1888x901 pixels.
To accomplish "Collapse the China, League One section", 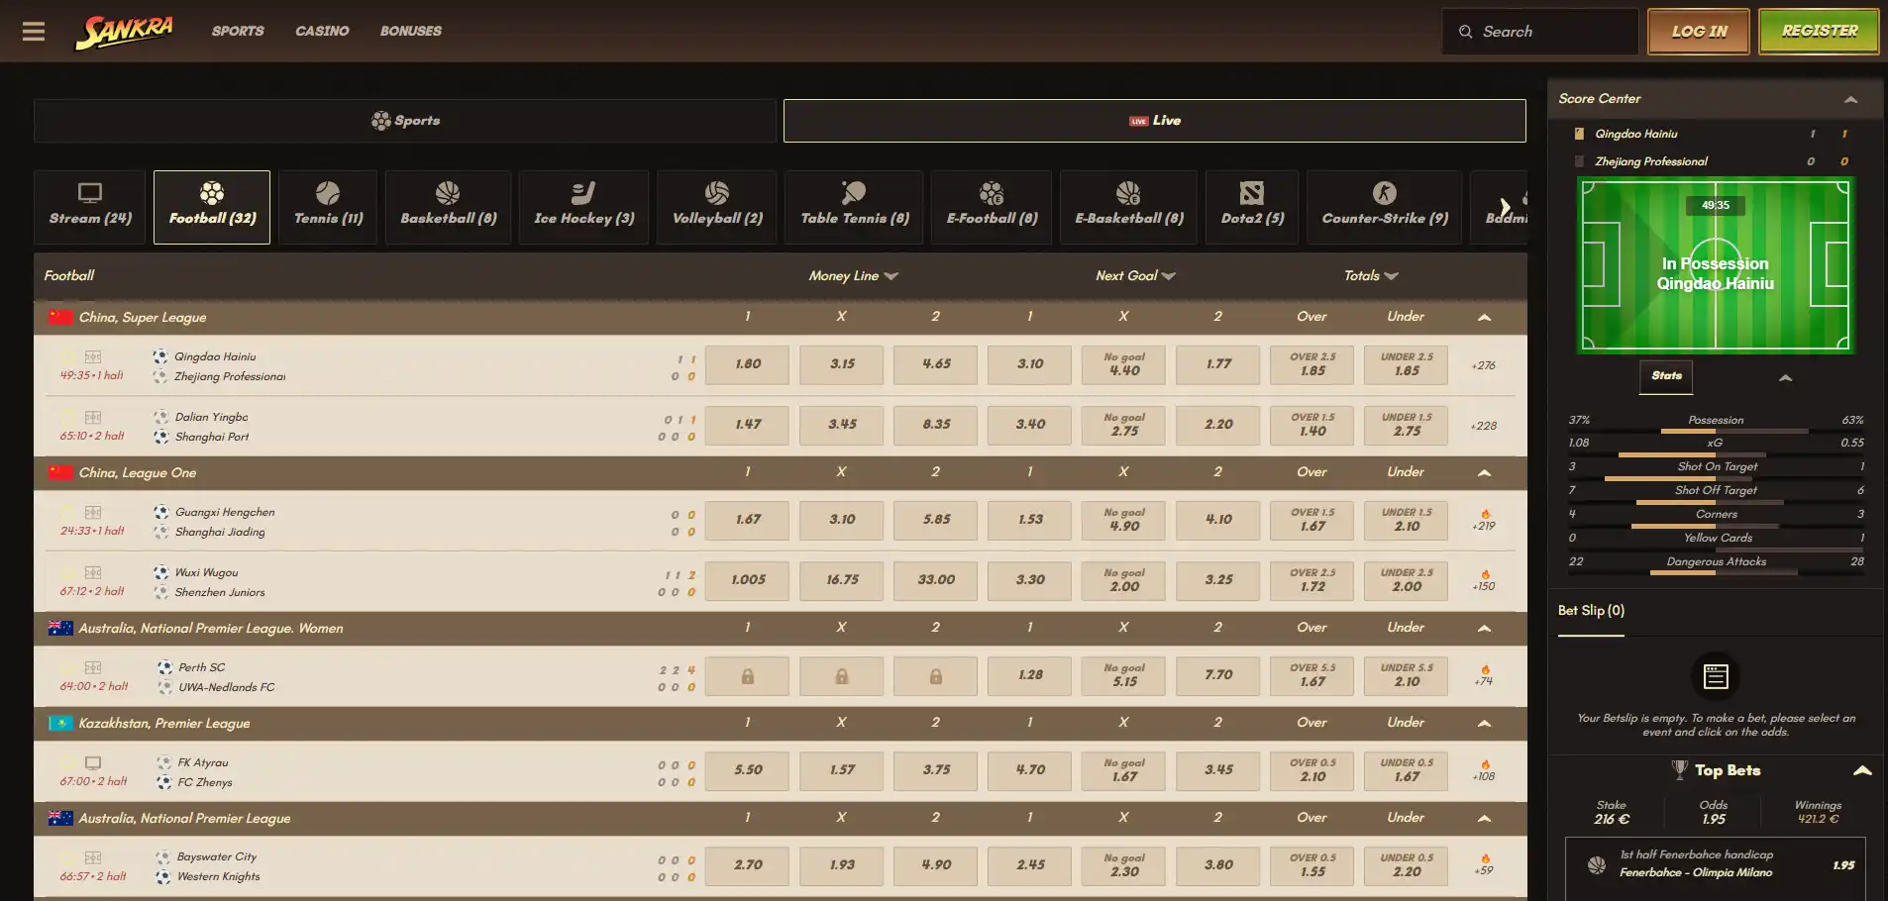I will (x=1484, y=473).
